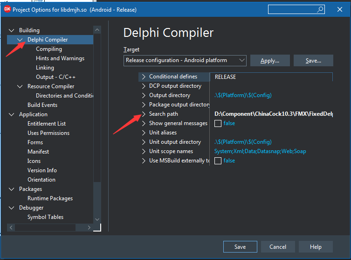Expand Use MSBuild externally option
Screen dimensions: 351x260
pyautogui.click(x=144, y=161)
